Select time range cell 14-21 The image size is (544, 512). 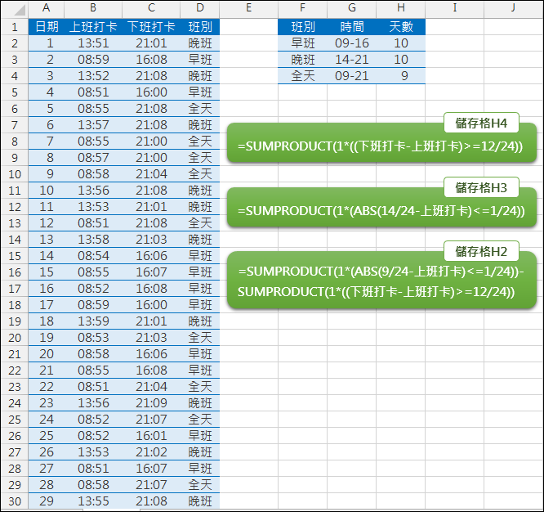coord(352,60)
